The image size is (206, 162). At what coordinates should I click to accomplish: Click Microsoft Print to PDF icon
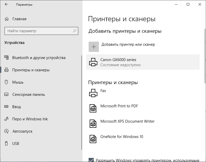coord(93,108)
